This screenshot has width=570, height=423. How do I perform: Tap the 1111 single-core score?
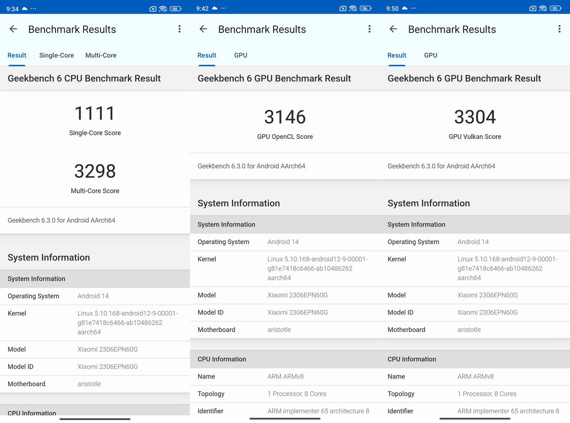[x=95, y=113]
